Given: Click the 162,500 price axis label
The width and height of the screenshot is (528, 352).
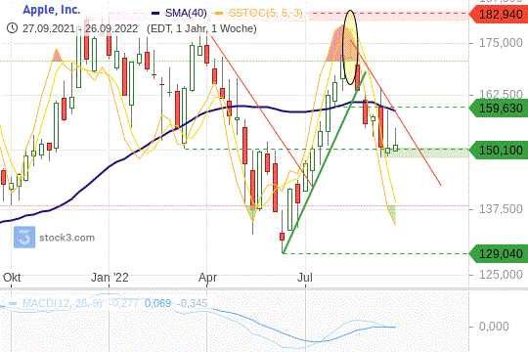Looking at the screenshot, I should [x=501, y=94].
